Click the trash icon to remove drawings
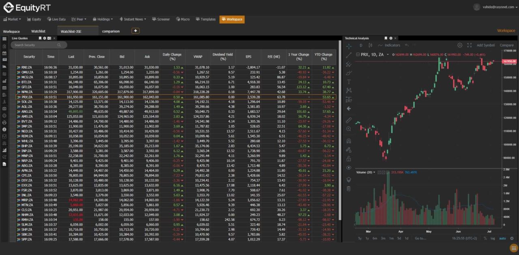519x255 pixels. pyautogui.click(x=349, y=189)
